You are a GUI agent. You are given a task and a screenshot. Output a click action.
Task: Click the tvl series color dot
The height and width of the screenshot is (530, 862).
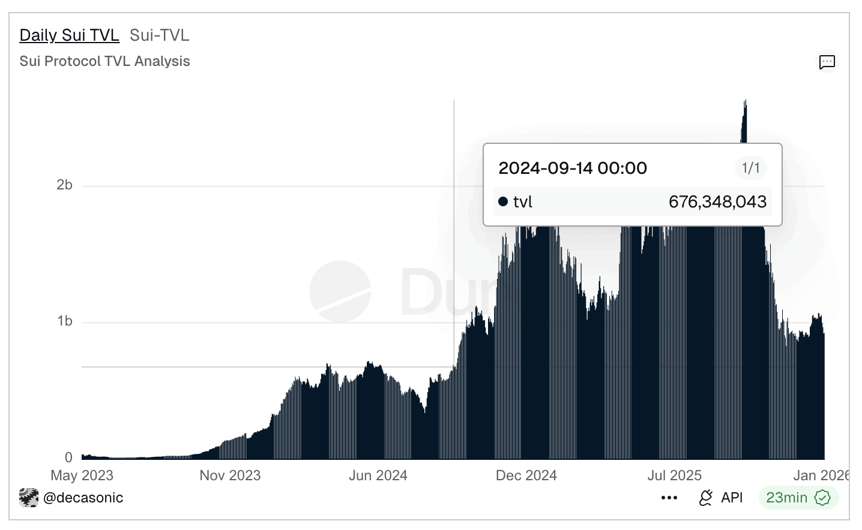(x=503, y=201)
